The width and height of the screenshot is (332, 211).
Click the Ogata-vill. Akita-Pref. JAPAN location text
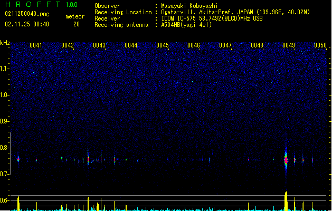coord(235,12)
